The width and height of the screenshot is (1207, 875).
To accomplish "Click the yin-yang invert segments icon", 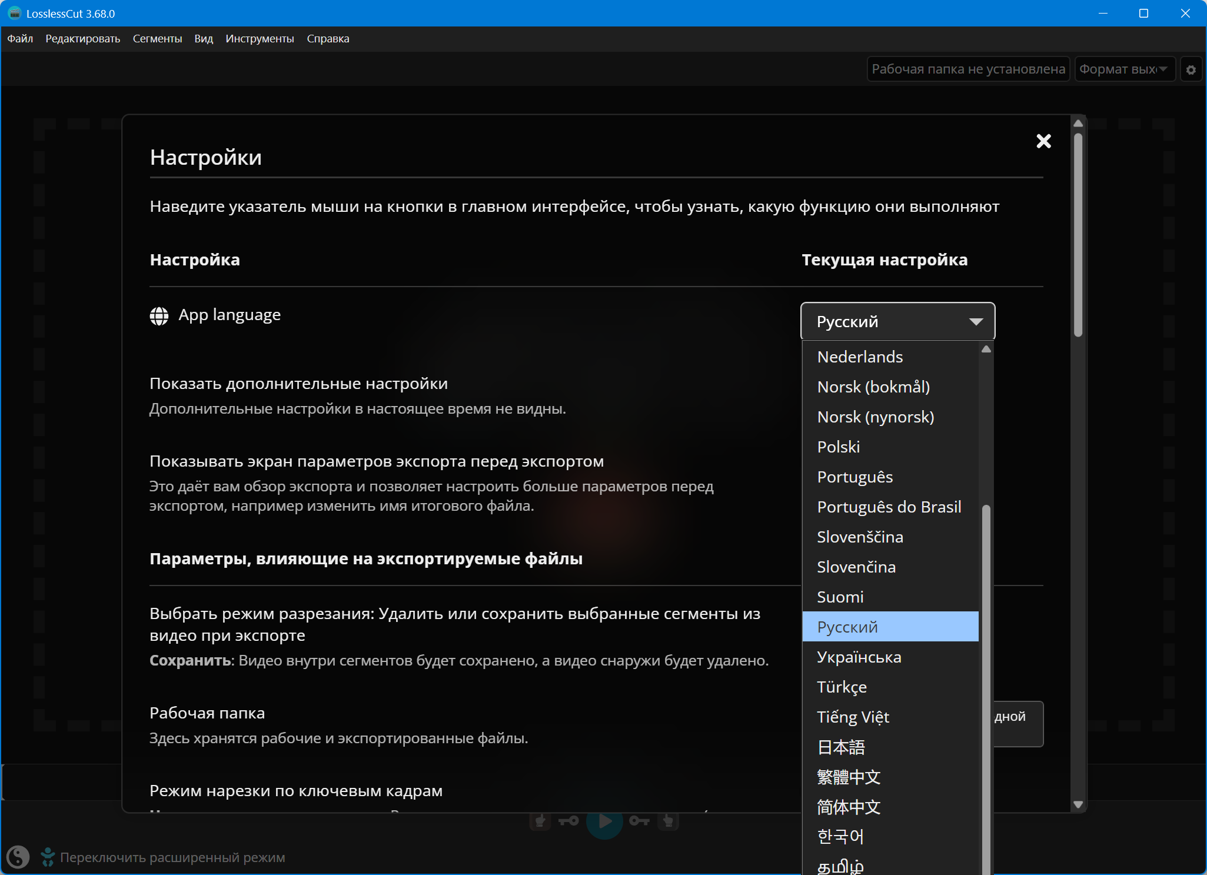I will (18, 857).
